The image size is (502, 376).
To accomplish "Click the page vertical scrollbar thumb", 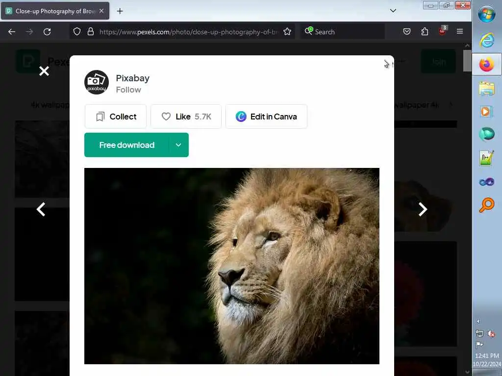I will [467, 61].
